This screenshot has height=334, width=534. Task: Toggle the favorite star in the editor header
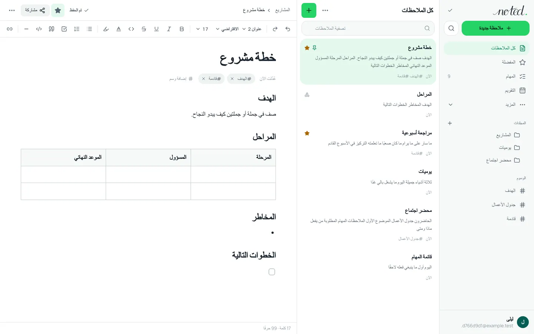point(58,10)
